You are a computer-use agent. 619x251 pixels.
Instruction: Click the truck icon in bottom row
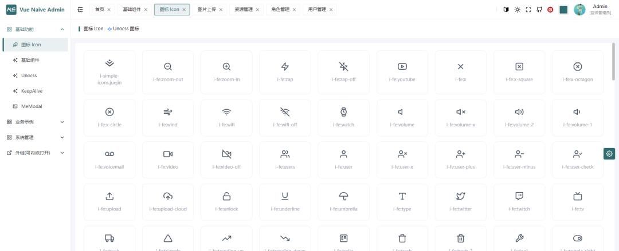pos(109,238)
